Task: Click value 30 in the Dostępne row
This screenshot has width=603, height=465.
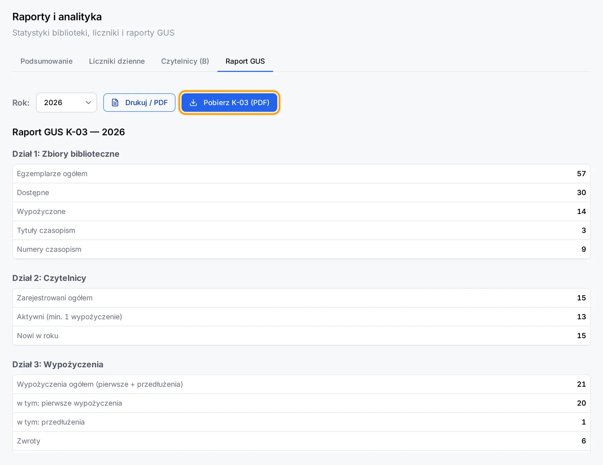Action: 581,192
